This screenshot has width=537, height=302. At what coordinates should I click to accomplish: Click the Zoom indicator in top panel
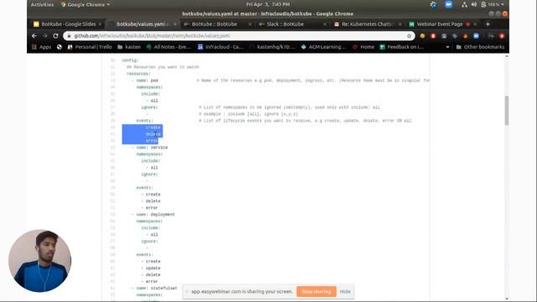(449, 4)
